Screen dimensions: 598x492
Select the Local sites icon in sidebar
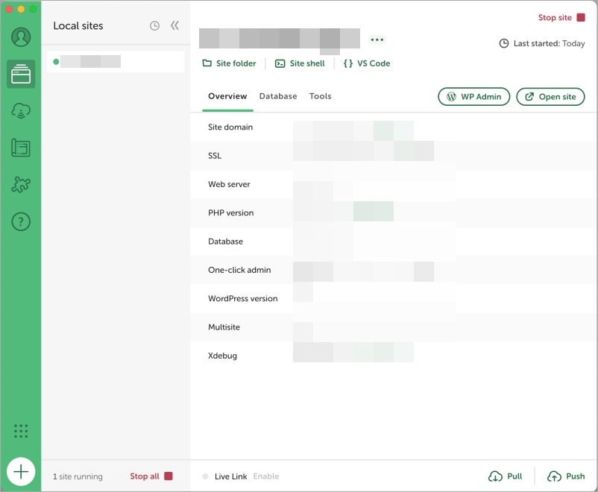tap(21, 74)
